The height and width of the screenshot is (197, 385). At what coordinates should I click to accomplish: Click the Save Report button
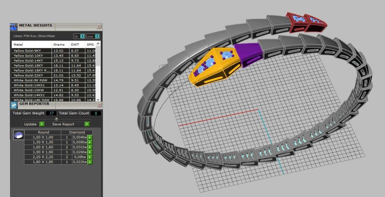(x=68, y=124)
